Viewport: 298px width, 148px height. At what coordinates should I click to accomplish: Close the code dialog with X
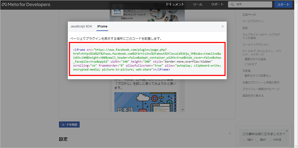pos(222,26)
